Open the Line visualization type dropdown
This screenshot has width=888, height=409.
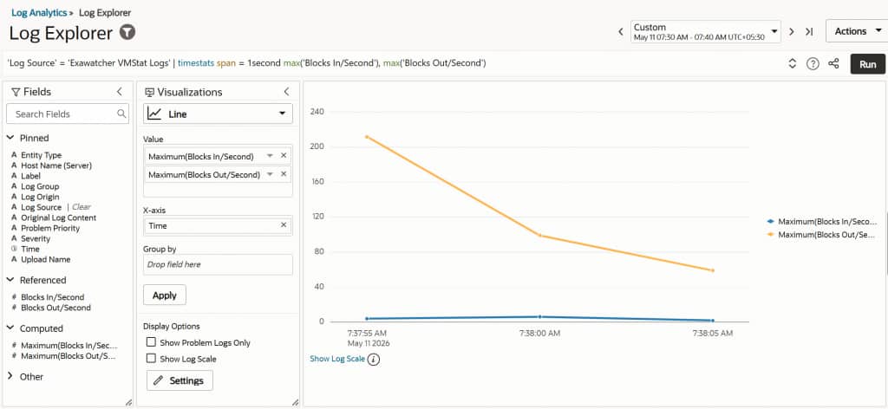pos(218,114)
